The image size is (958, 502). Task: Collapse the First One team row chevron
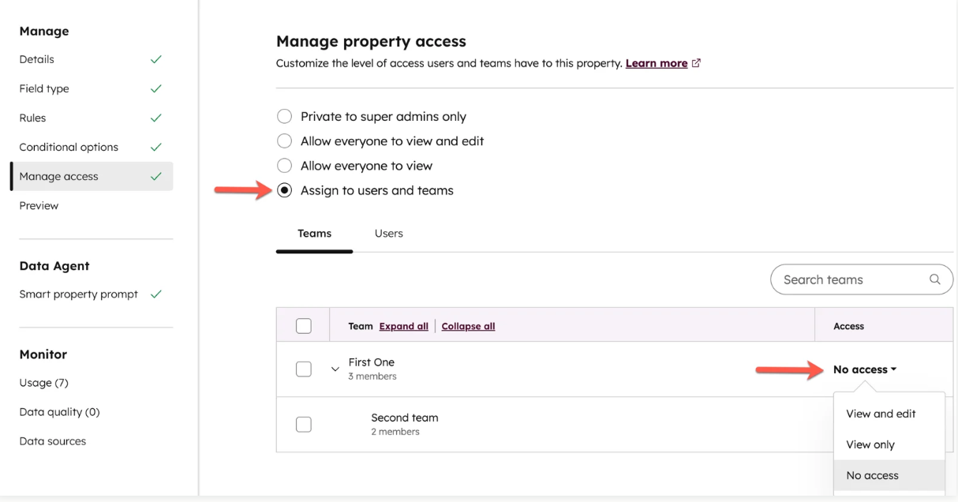[x=335, y=369]
